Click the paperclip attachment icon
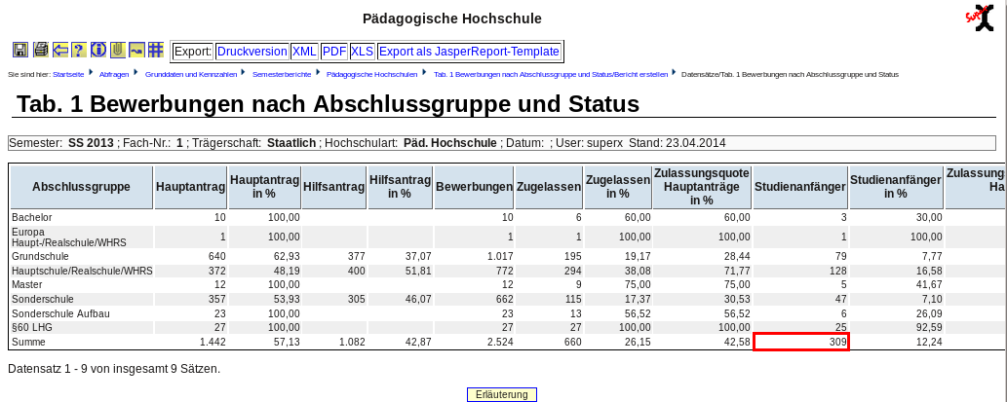 tap(118, 50)
